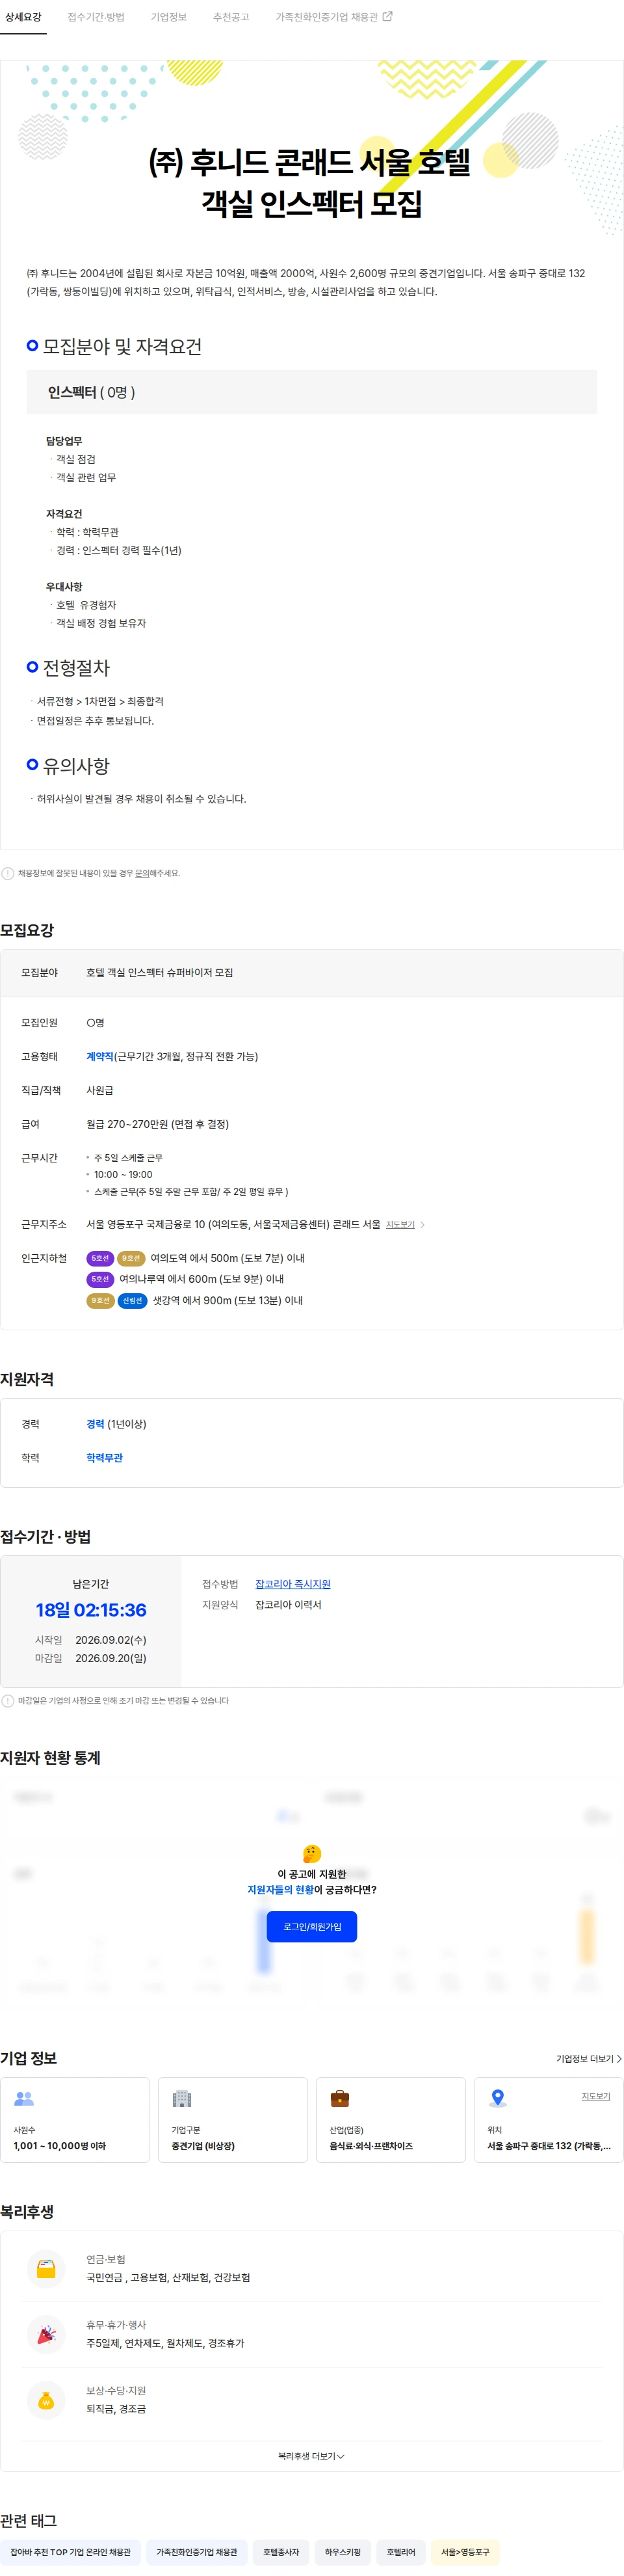The height and width of the screenshot is (2576, 624).
Task: Click thinking face emoji above applicant stats prompt
Action: pyautogui.click(x=312, y=1853)
